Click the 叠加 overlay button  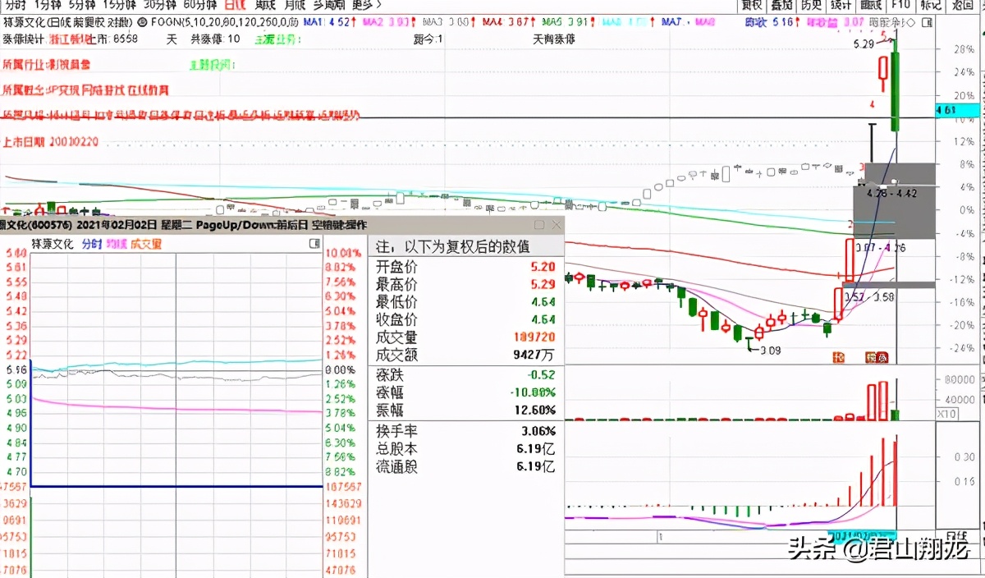(x=781, y=5)
